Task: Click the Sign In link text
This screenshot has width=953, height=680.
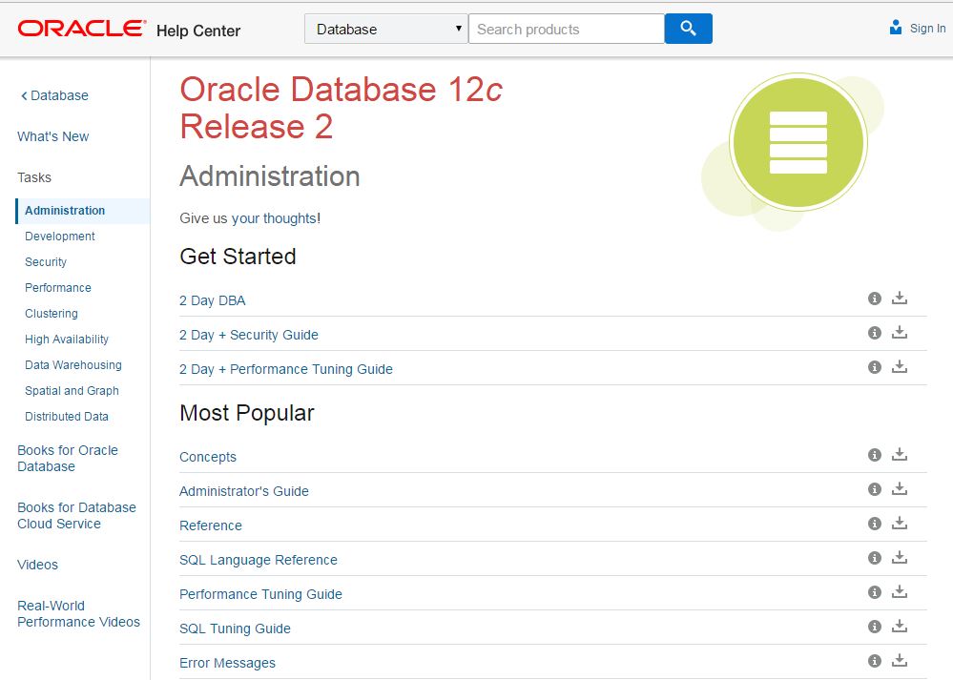Action: point(927,28)
